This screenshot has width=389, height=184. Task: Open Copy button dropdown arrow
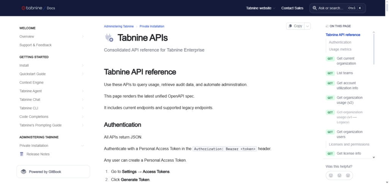tap(307, 26)
